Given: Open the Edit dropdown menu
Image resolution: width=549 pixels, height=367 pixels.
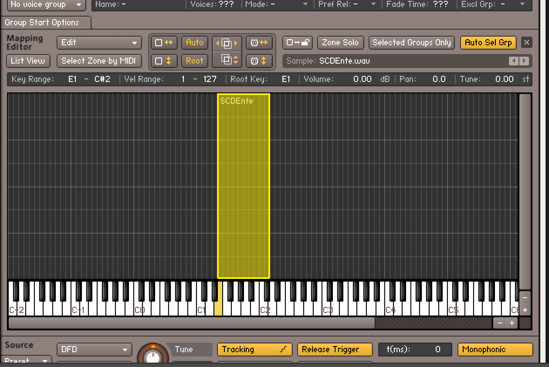Looking at the screenshot, I should [x=99, y=43].
